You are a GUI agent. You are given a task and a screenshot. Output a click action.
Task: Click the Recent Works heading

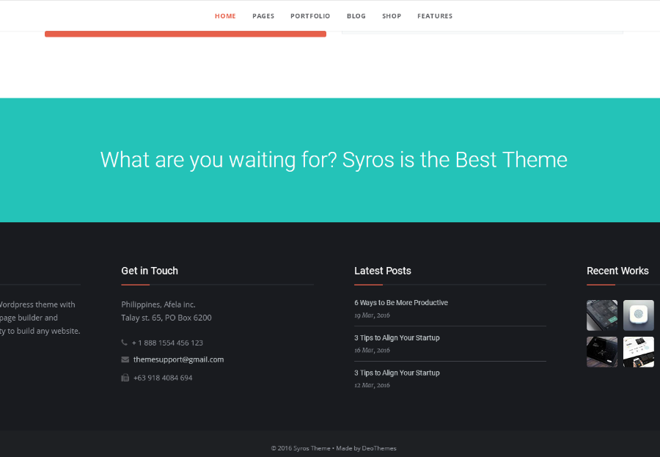(617, 271)
